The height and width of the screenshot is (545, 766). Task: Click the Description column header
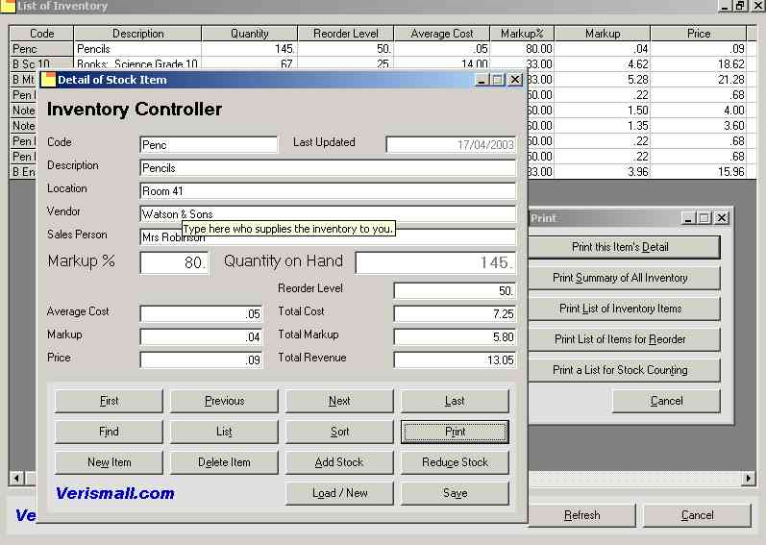pos(137,34)
